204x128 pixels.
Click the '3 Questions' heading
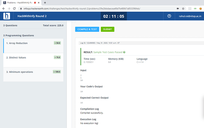10,25
